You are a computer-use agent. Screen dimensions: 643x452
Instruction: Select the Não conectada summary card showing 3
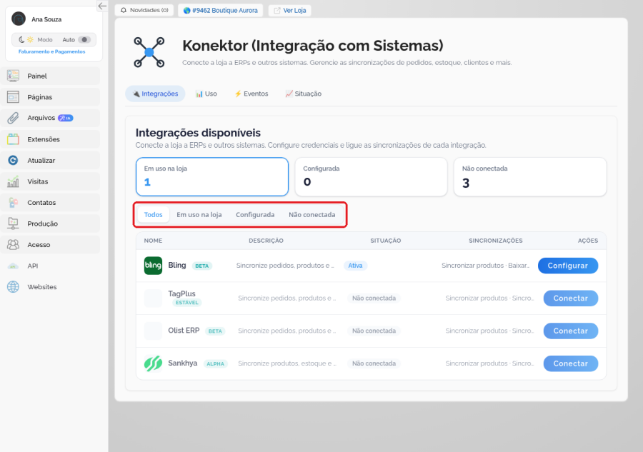[x=530, y=176]
